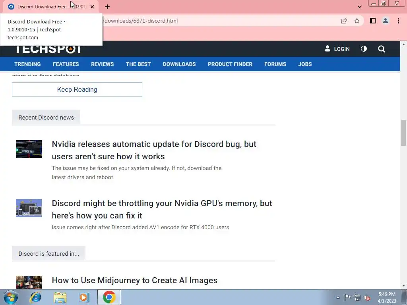The image size is (407, 305).
Task: Open the FORUMS menu item
Action: (275, 64)
